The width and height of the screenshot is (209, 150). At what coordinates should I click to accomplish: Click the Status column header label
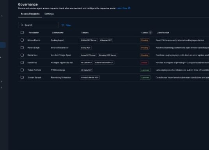(145, 33)
